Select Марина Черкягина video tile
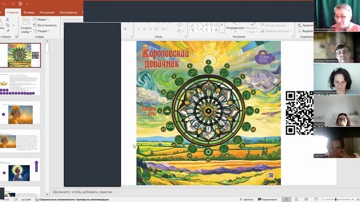 pyautogui.click(x=337, y=47)
